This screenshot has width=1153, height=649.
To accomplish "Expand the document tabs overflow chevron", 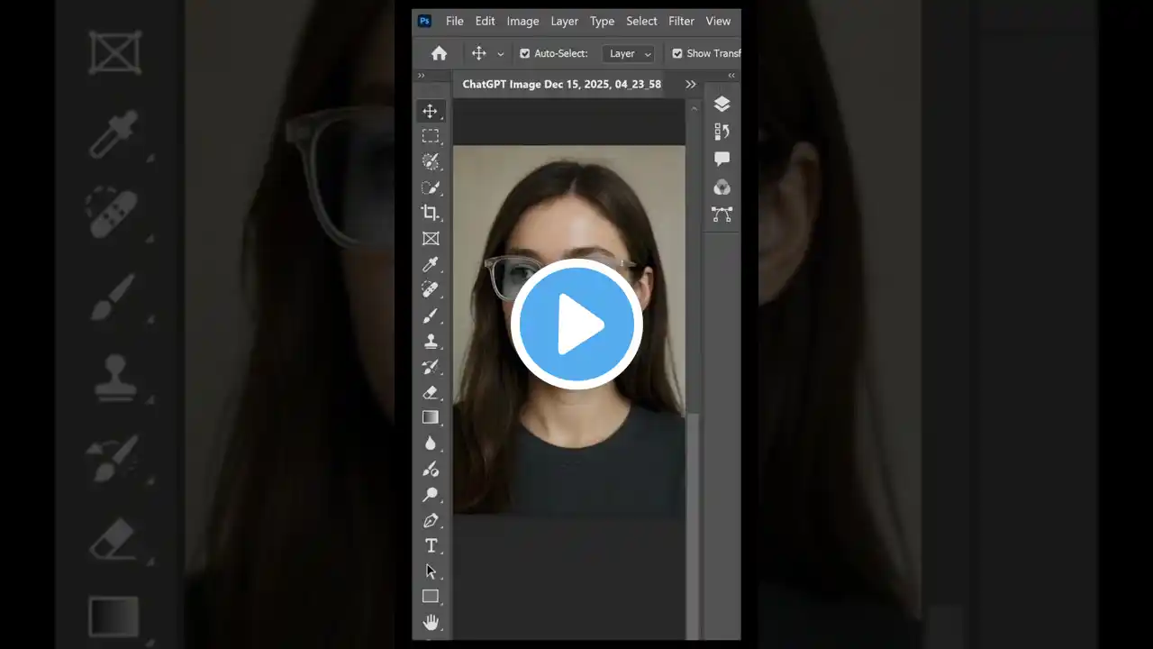I will [x=691, y=84].
